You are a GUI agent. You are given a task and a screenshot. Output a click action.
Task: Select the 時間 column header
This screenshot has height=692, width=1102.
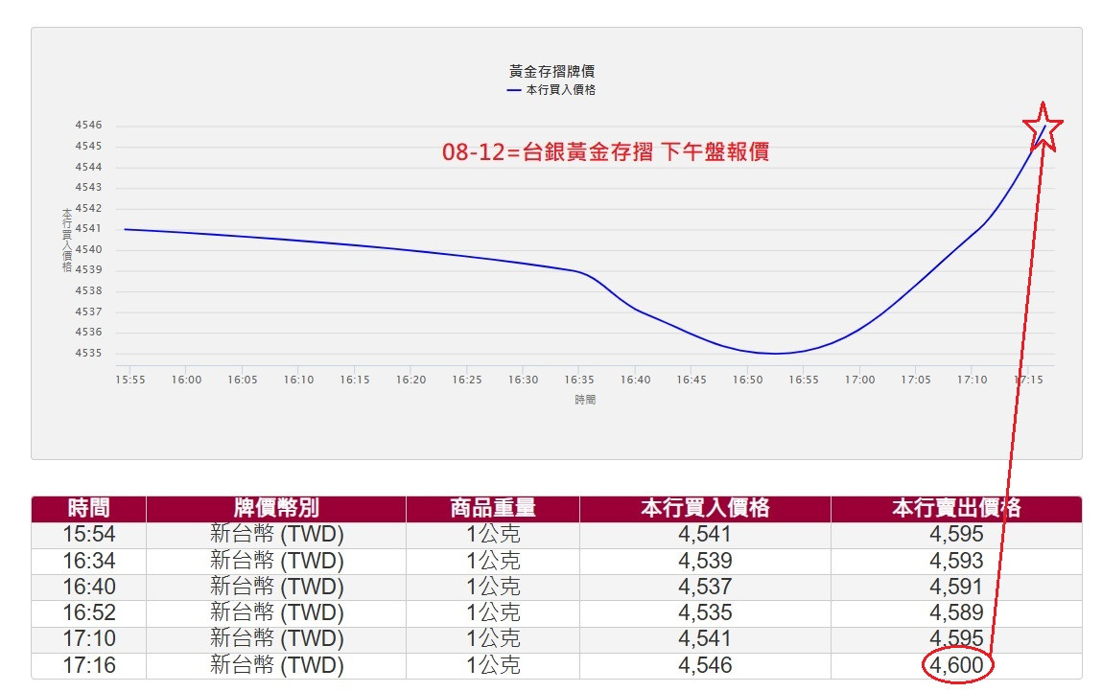tap(88, 509)
